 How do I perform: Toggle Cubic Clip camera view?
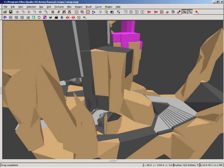click(112, 12)
